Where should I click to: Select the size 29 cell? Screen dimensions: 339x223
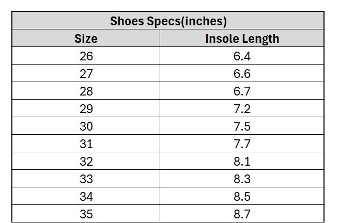[x=86, y=108]
